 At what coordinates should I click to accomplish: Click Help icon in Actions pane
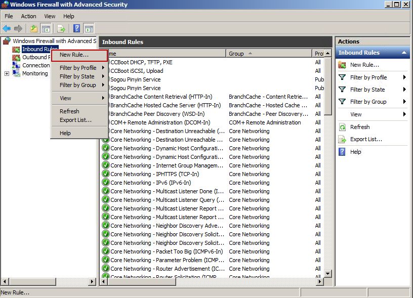tap(342, 152)
